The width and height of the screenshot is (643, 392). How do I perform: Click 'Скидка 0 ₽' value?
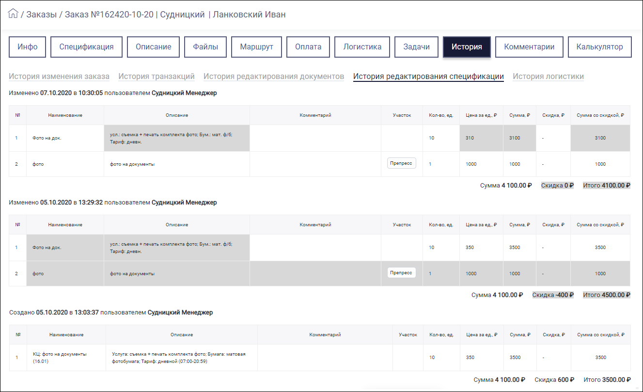(557, 185)
